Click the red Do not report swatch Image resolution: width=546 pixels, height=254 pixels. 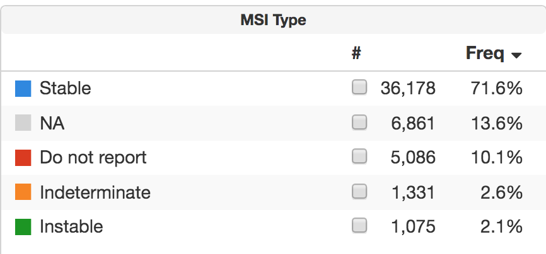click(x=23, y=157)
